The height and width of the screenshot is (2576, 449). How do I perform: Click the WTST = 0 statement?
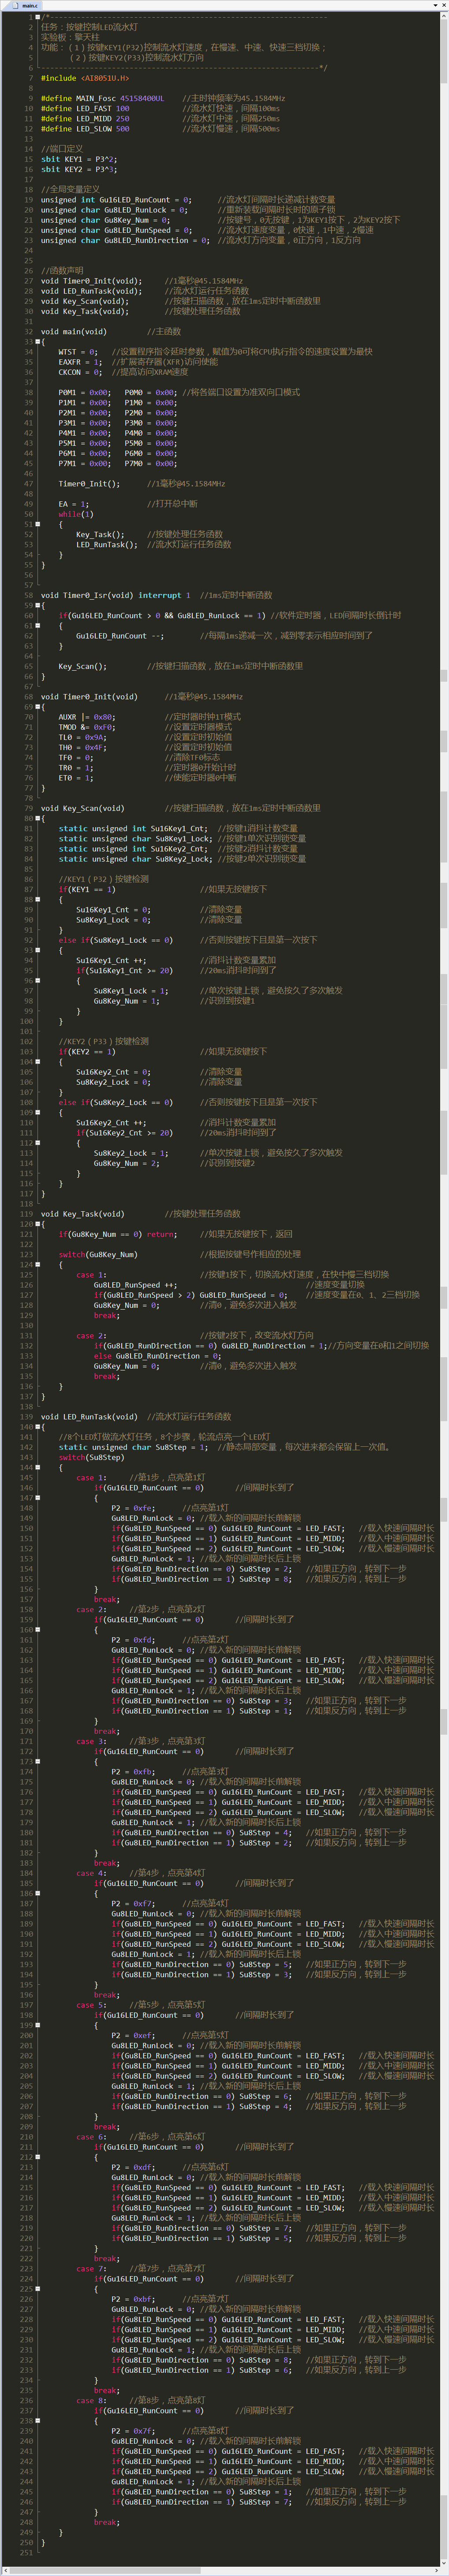(x=78, y=351)
